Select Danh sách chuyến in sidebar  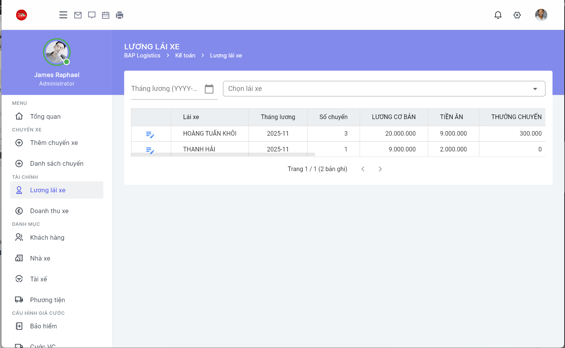click(57, 163)
